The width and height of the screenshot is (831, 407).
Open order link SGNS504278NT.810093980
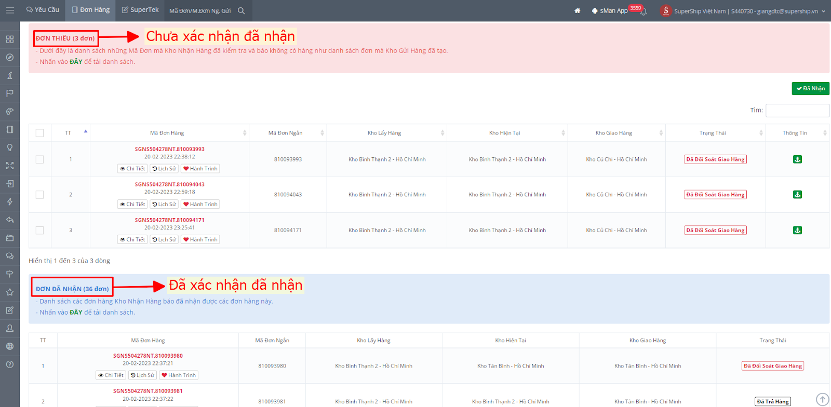click(x=148, y=356)
